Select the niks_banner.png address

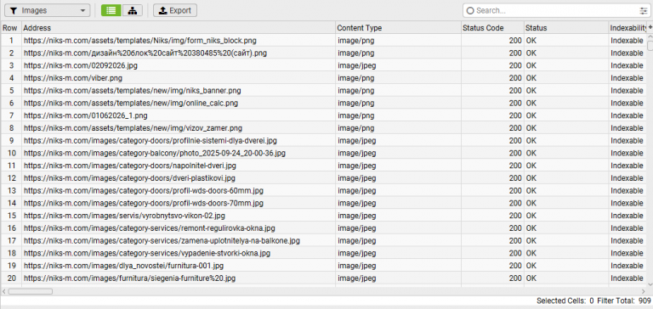132,91
